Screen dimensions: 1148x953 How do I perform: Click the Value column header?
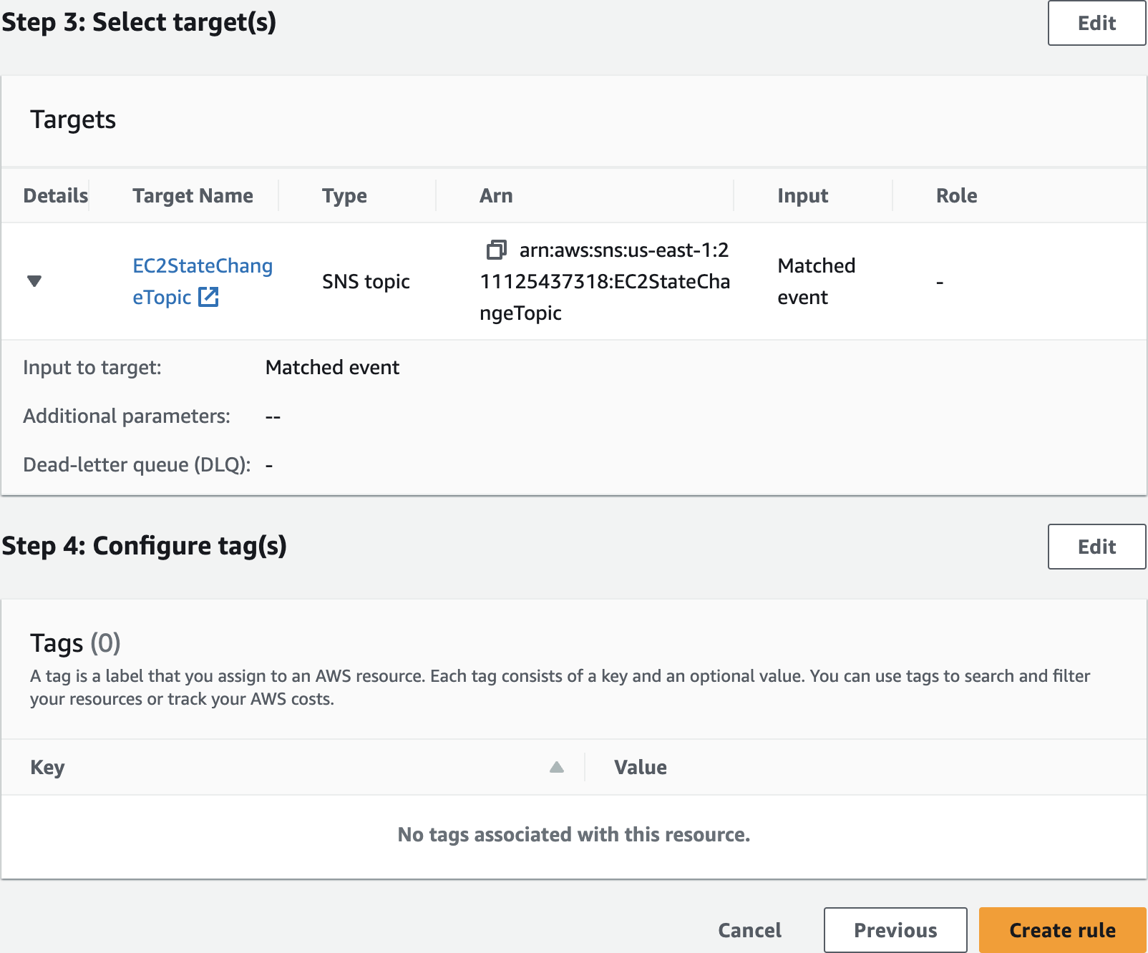point(640,767)
